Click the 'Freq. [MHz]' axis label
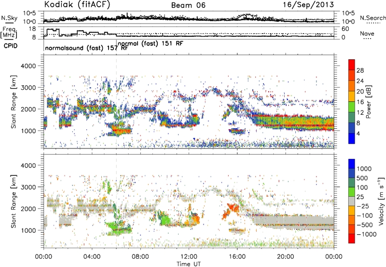 [9, 33]
